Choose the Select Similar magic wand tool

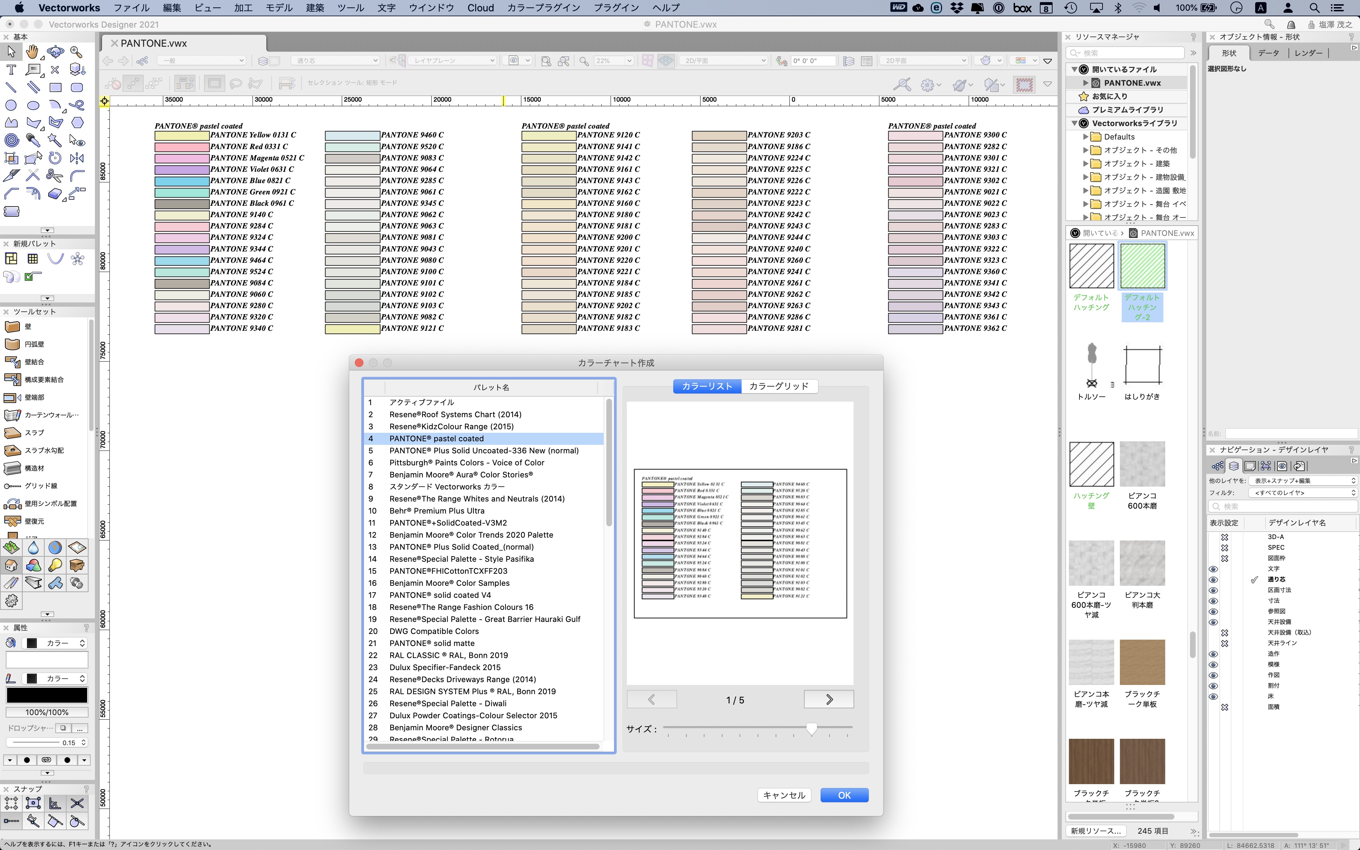tap(55, 141)
